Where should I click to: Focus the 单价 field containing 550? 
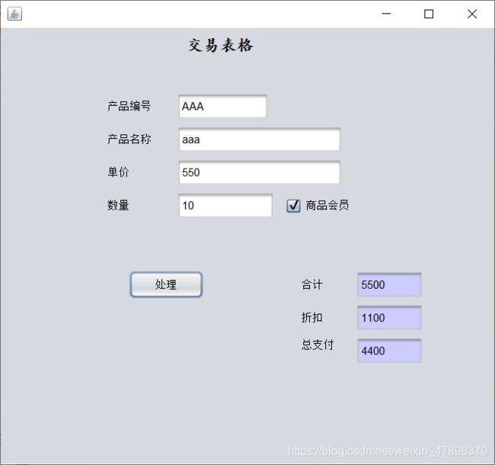tap(259, 172)
